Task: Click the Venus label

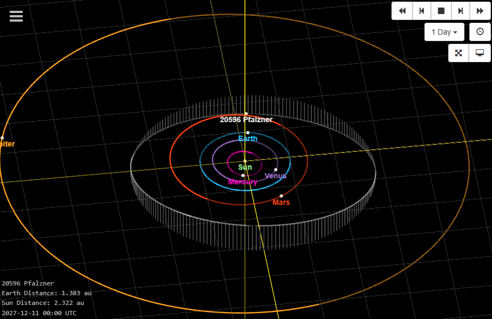Action: click(276, 176)
